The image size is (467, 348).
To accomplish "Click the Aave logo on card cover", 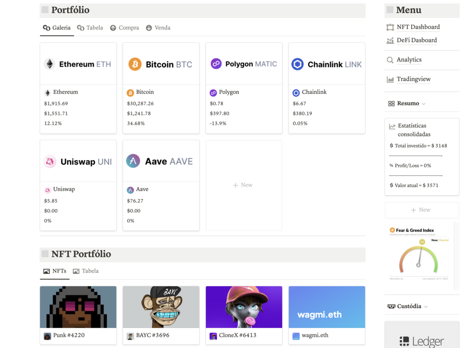I will click(x=133, y=161).
